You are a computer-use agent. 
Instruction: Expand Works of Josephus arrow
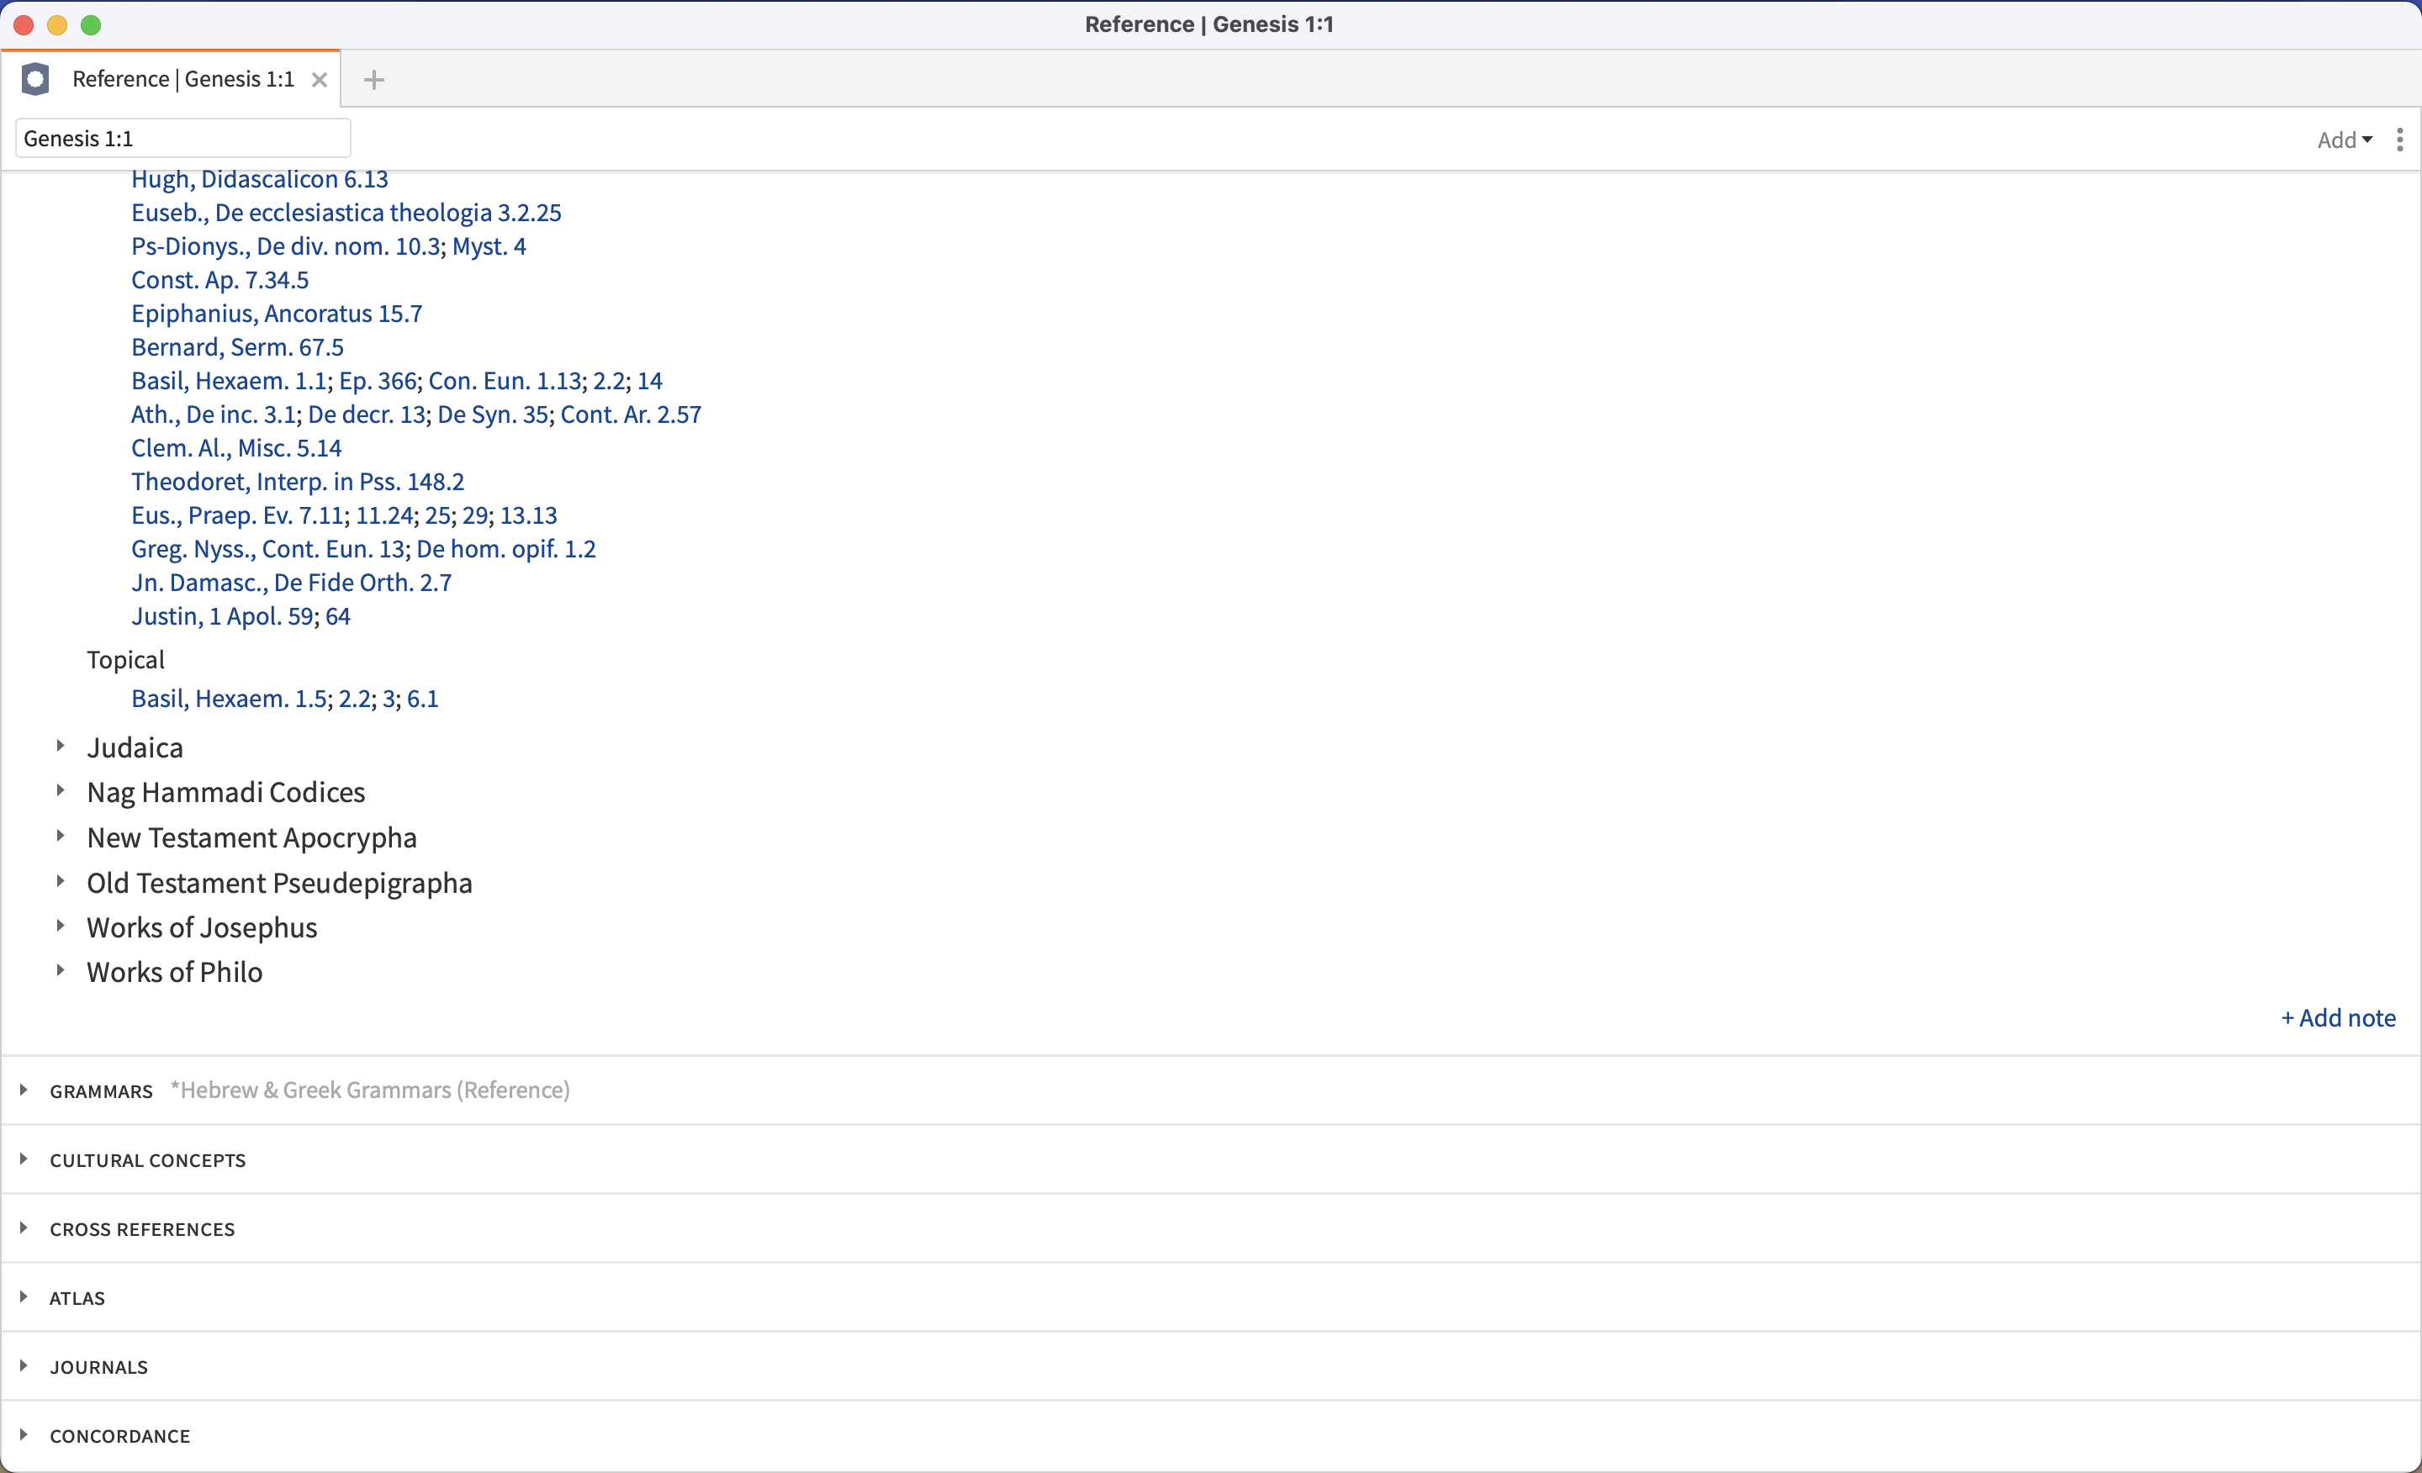[60, 926]
